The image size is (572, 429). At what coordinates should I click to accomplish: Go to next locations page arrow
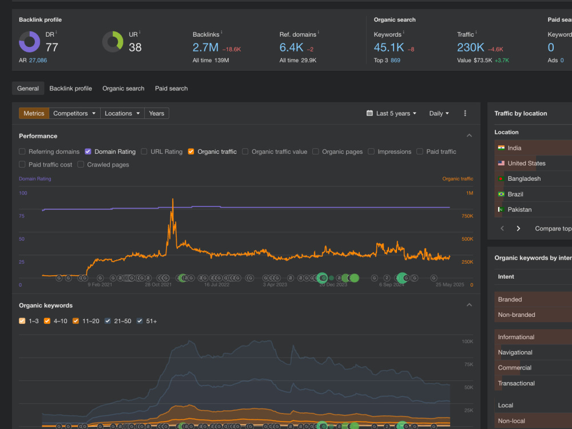(x=518, y=228)
